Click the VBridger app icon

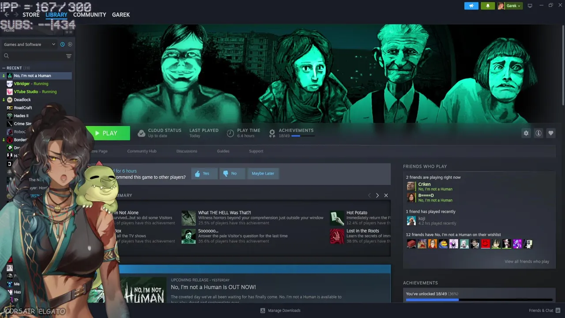click(10, 83)
